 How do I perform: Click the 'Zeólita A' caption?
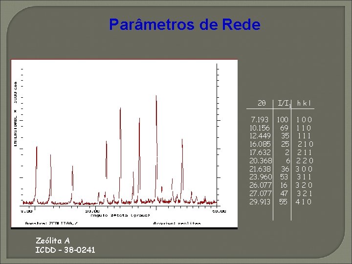click(x=53, y=241)
